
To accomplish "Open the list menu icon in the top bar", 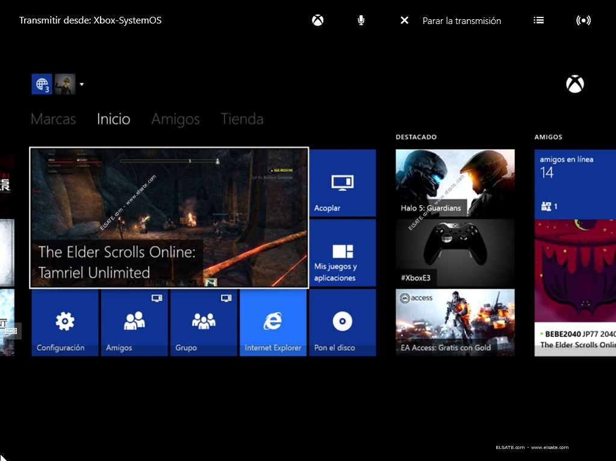I will coord(538,20).
